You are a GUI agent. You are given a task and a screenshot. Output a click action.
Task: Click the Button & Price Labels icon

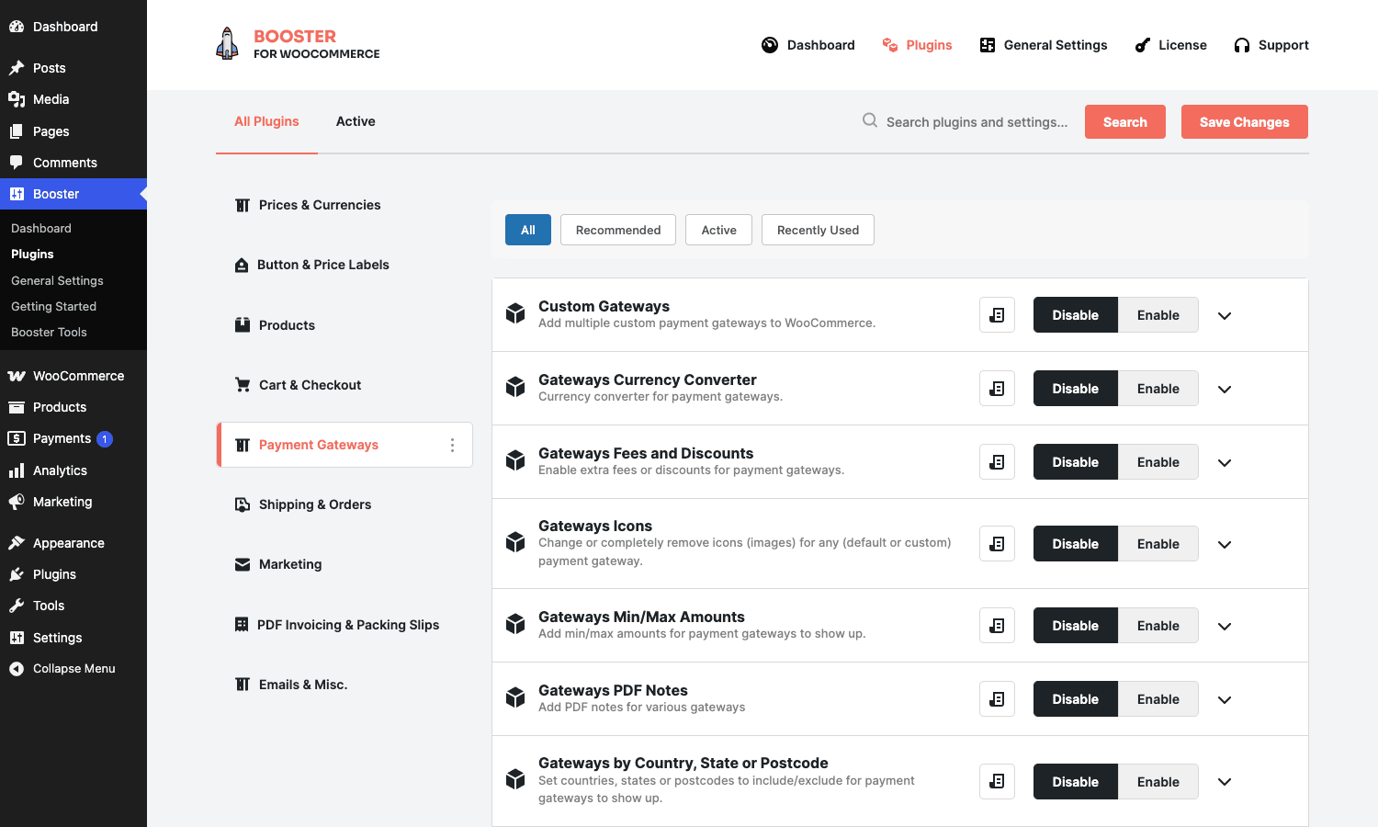pyautogui.click(x=242, y=265)
